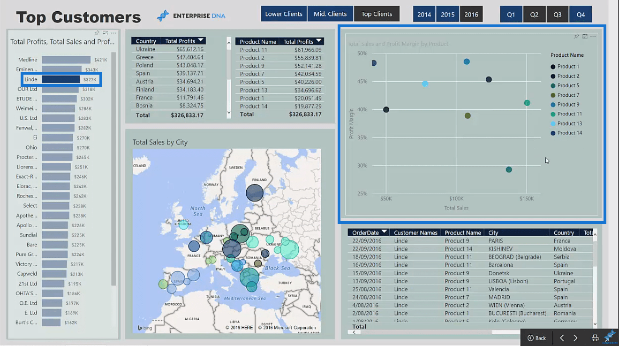Click Country header in the orders table

(x=564, y=232)
